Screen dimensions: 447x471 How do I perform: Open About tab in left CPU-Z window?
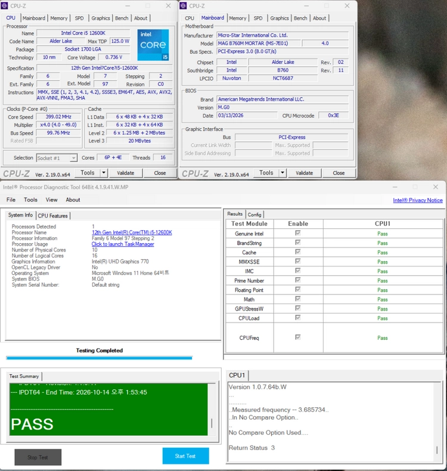tap(141, 18)
